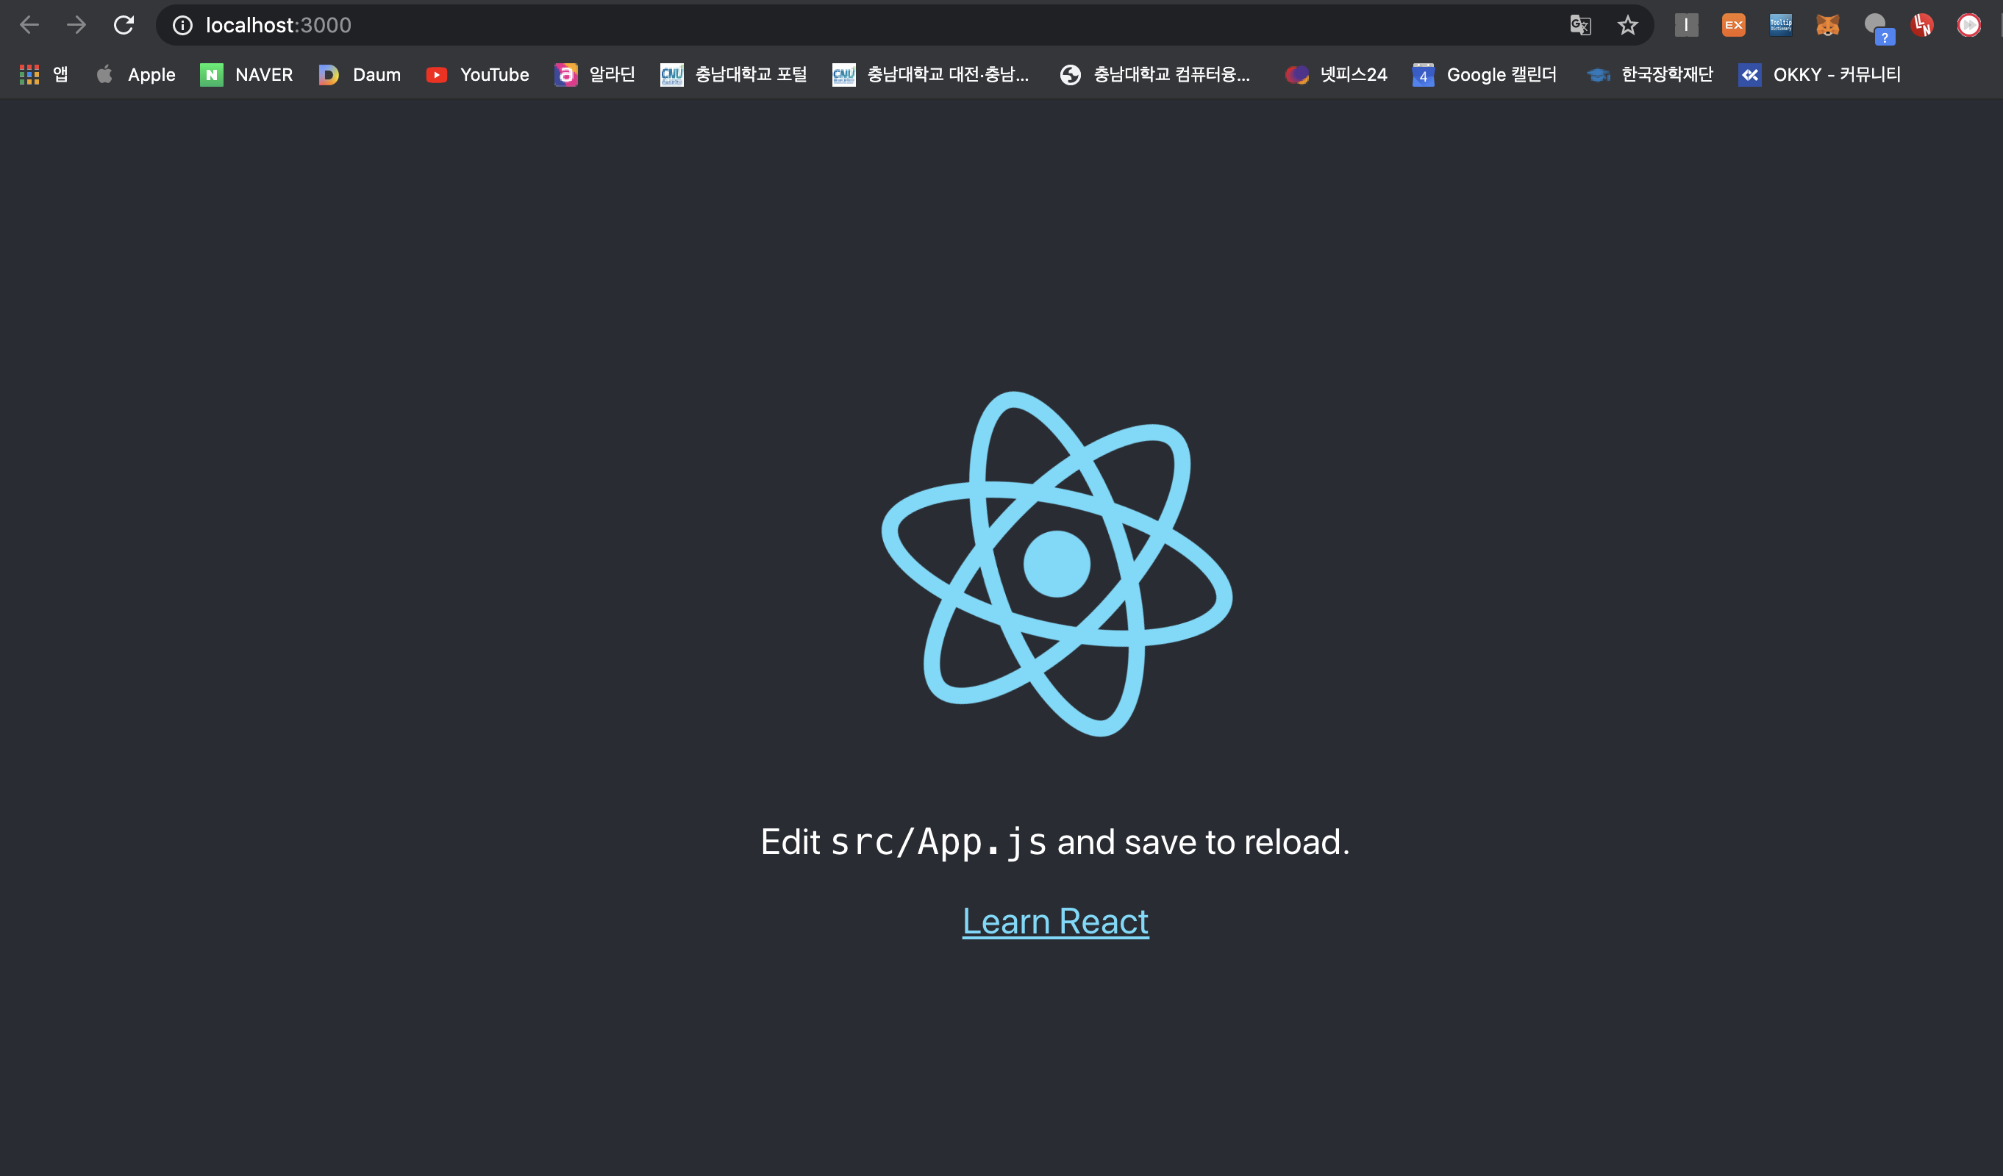This screenshot has height=1176, width=2003.
Task: Click the Google Translate icon in address bar
Action: [1580, 26]
